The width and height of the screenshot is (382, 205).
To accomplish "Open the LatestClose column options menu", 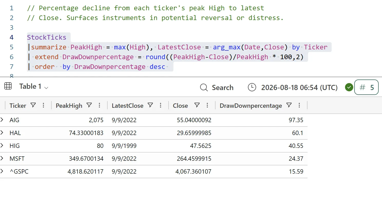I will 161,105.
